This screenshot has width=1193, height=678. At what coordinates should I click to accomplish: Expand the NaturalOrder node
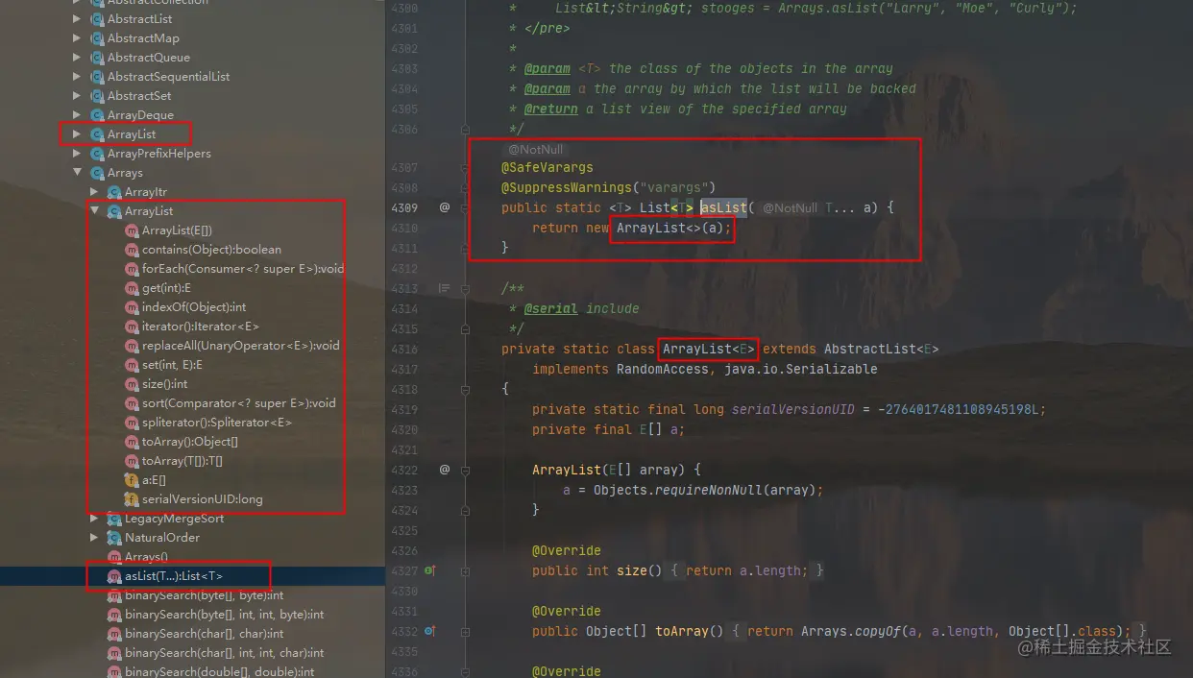pyautogui.click(x=95, y=538)
